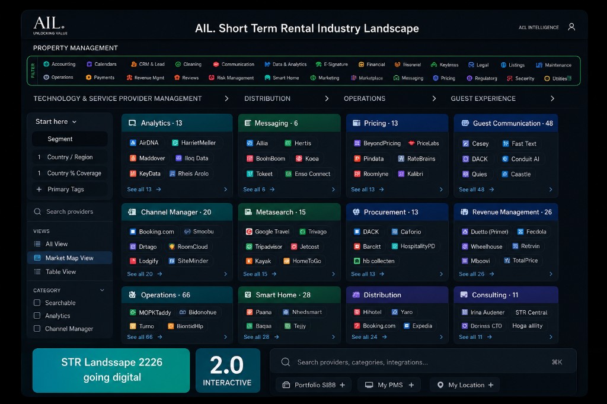Open See all 13 in Analytics
This screenshot has height=404, width=607.
pyautogui.click(x=144, y=189)
